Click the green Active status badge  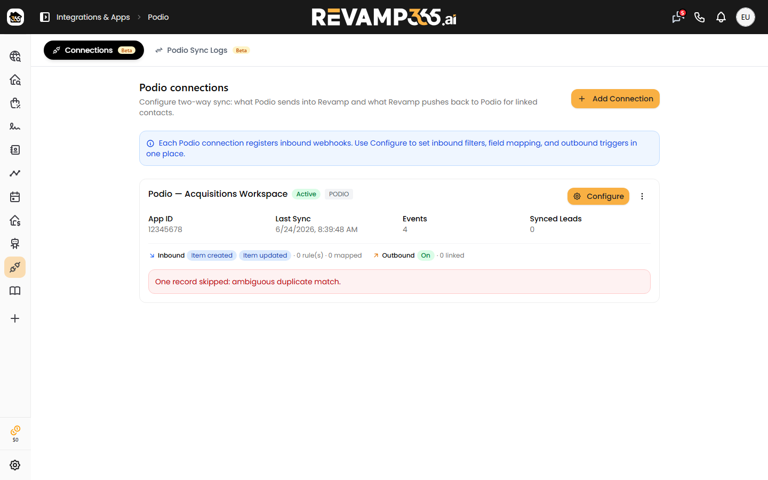306,194
